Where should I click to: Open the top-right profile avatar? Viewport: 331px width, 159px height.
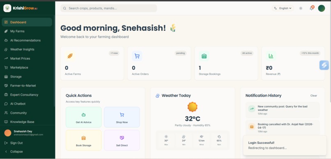click(x=322, y=8)
